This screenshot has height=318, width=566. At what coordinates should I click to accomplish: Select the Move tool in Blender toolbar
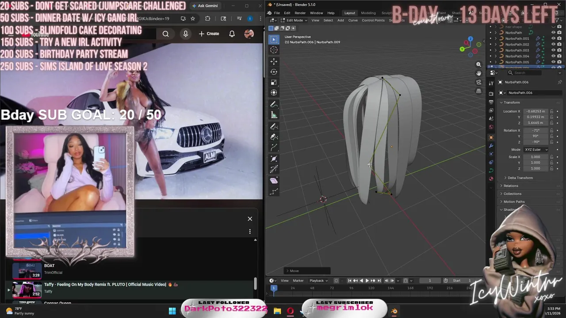pyautogui.click(x=274, y=61)
